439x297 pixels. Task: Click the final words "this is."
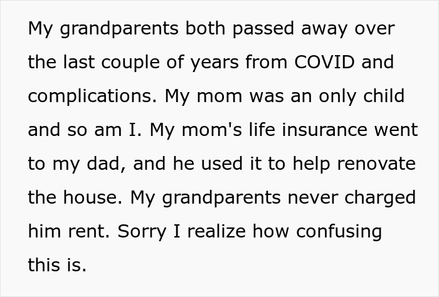coord(57,265)
